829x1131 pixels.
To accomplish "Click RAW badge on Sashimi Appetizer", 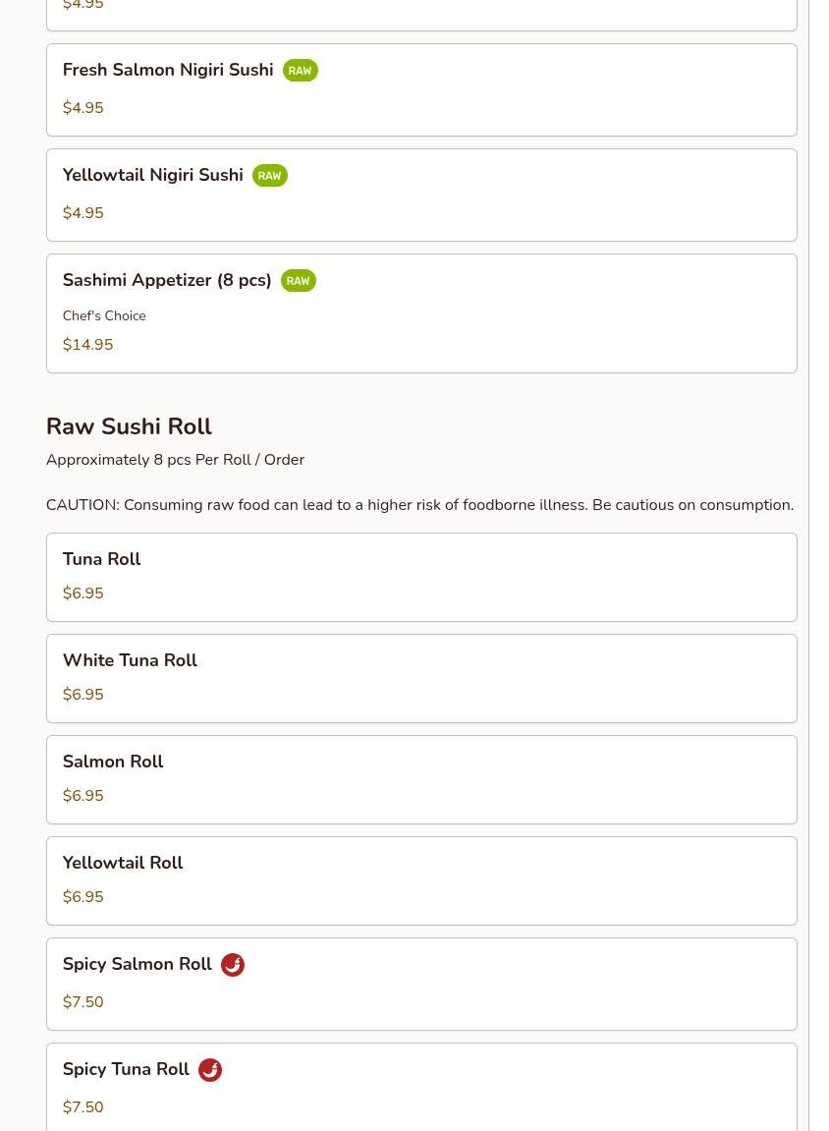I will click(x=298, y=281).
